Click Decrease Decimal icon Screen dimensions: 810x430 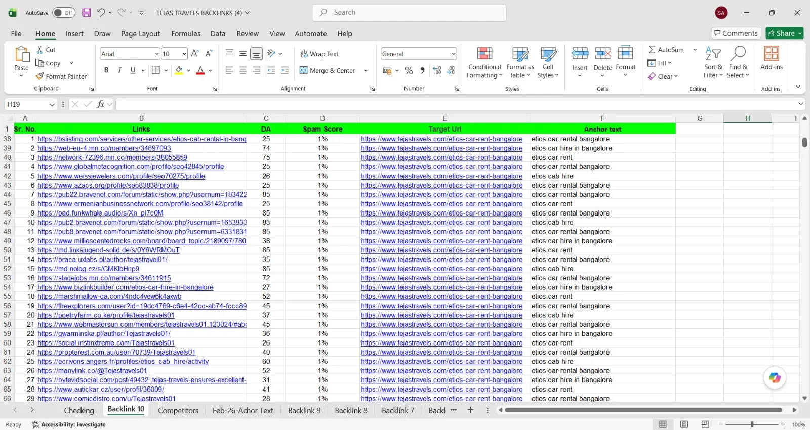pos(451,71)
